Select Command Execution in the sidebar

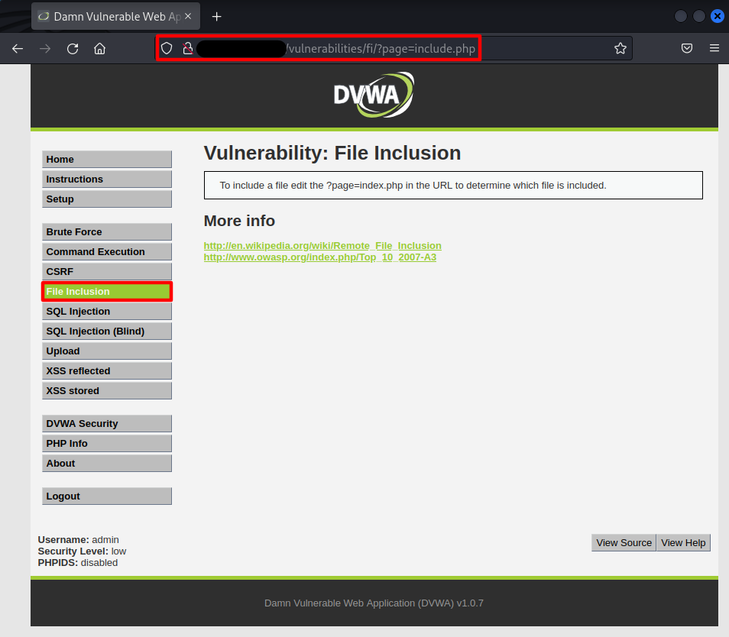107,252
